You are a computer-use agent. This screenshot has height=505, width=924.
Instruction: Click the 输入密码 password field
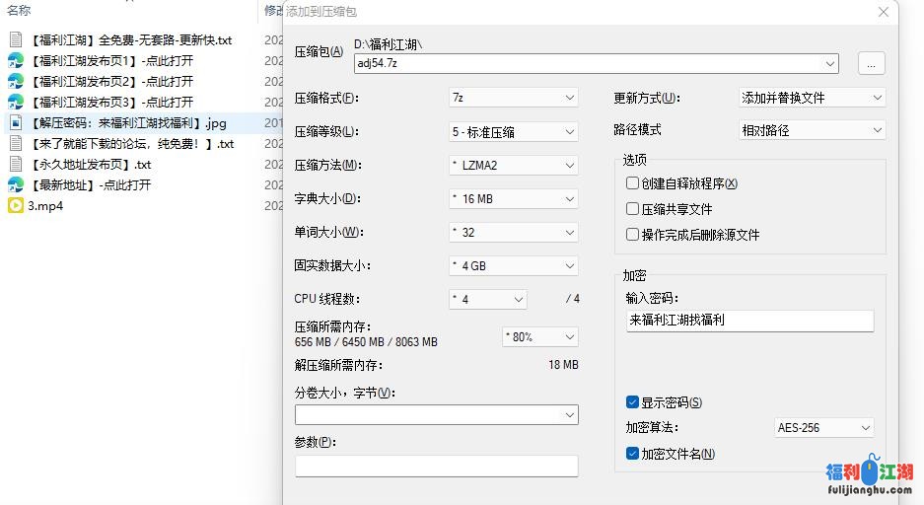(x=749, y=321)
